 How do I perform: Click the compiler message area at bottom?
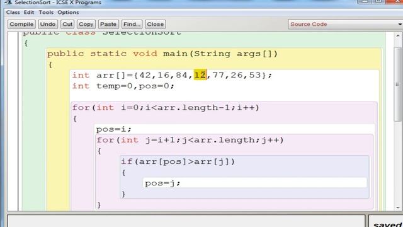(186, 221)
